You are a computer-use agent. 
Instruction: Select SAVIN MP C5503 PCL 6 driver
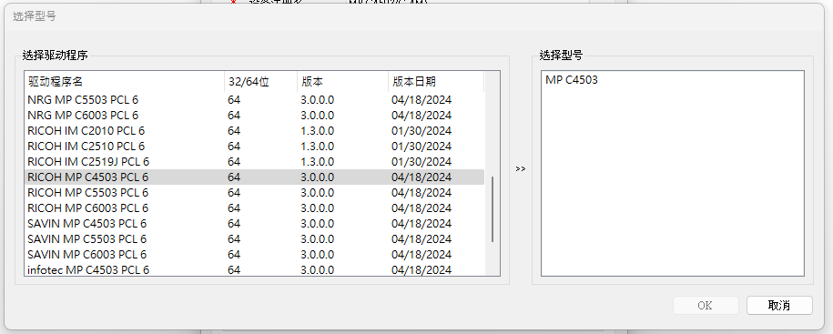(x=254, y=239)
